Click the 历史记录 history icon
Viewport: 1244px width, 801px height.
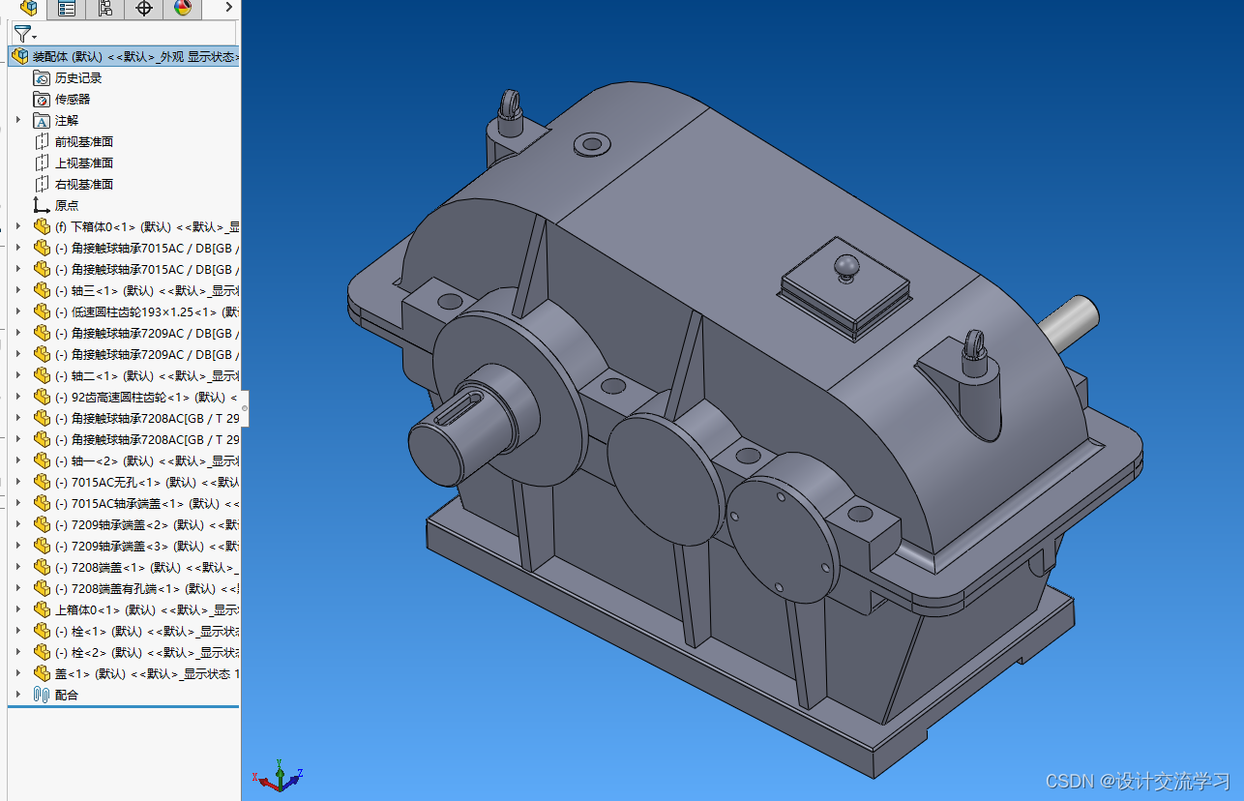point(41,77)
